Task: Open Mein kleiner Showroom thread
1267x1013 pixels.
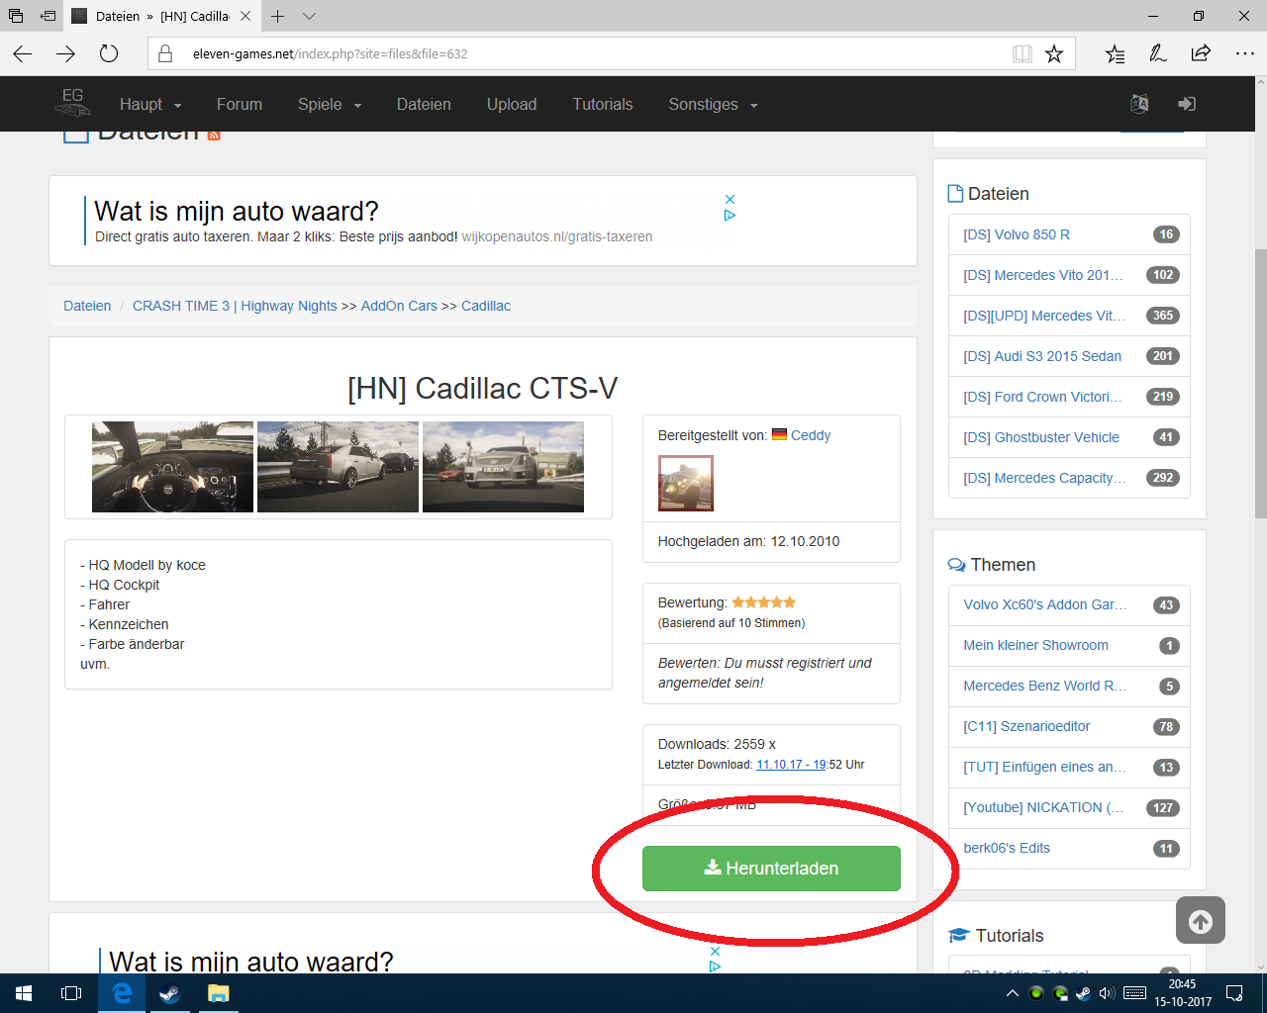Action: pos(1035,645)
